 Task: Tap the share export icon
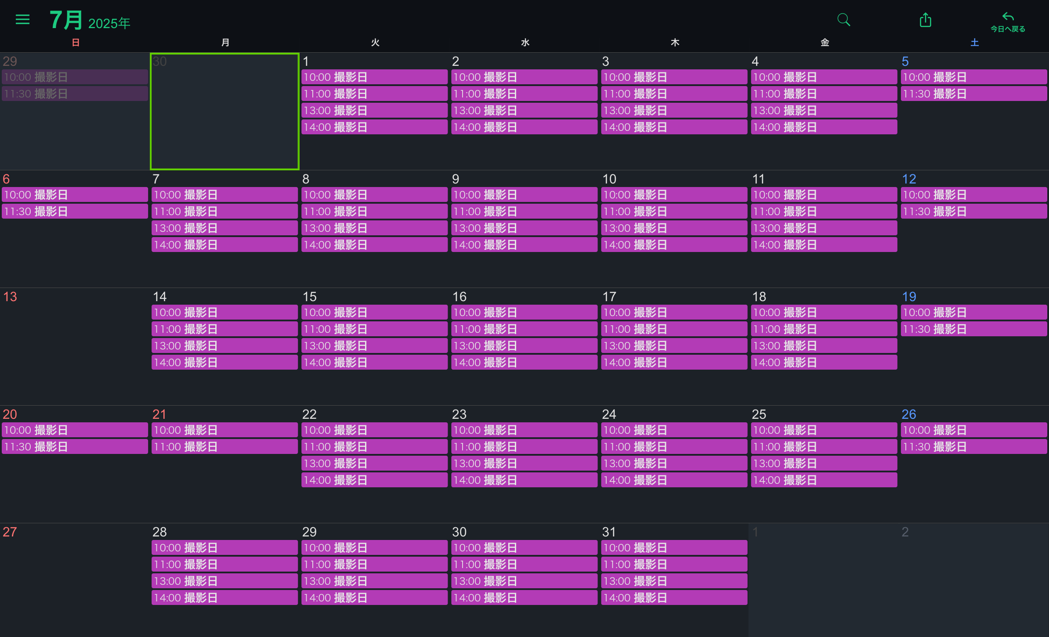tap(925, 20)
